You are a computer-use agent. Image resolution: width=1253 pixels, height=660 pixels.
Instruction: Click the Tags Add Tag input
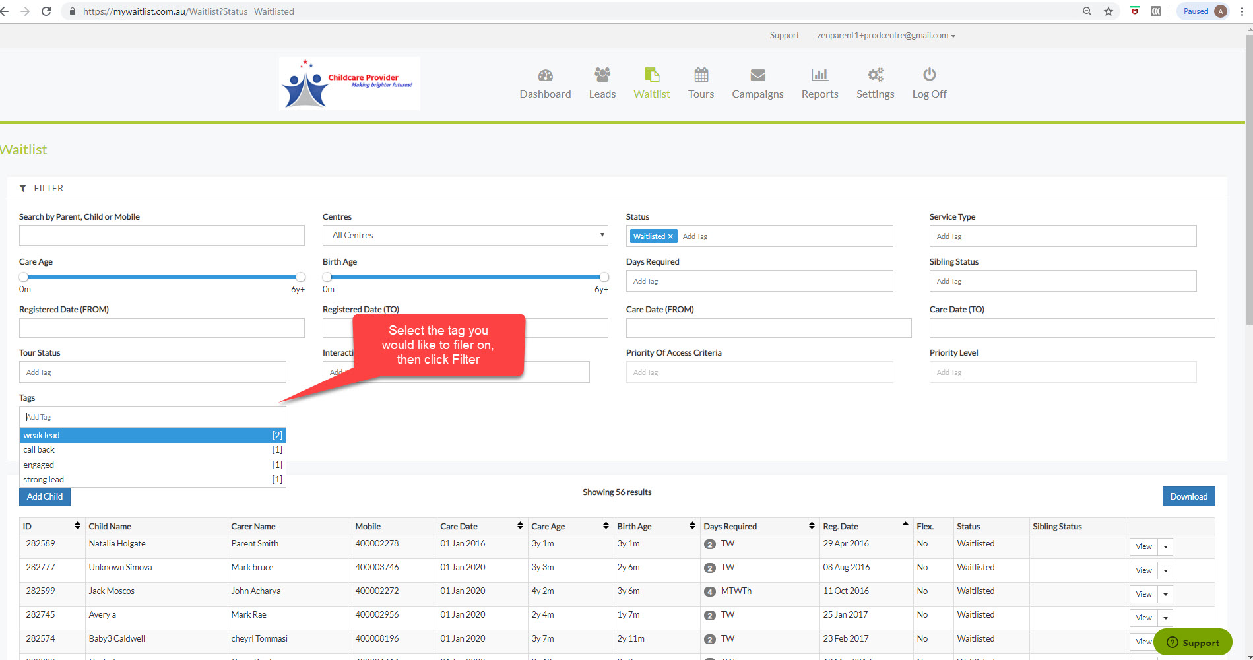click(152, 417)
